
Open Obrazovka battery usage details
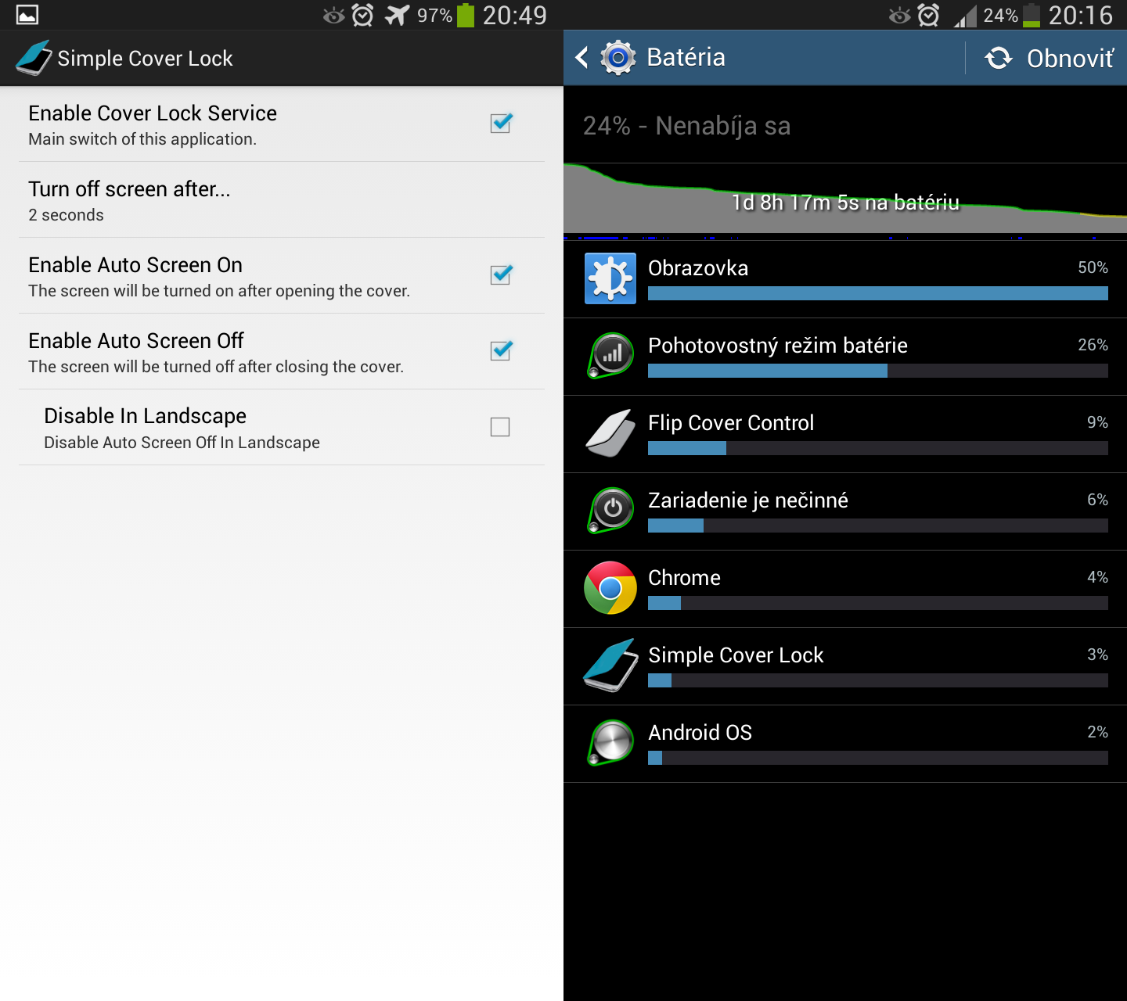(x=845, y=279)
